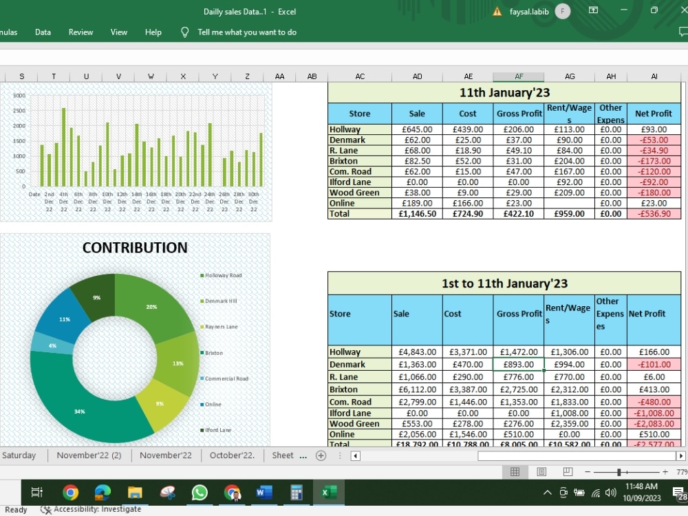Screen dimensions: 688x516
Task: Click the Zoom In plus icon
Action: 664,471
